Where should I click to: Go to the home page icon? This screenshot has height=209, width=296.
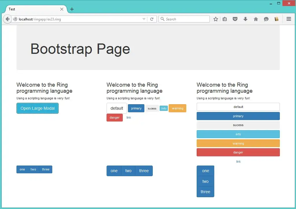(x=256, y=19)
